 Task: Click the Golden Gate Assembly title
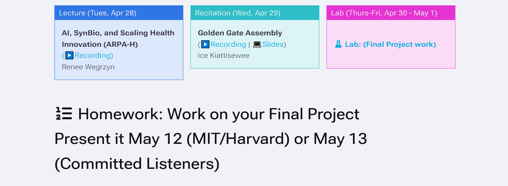pyautogui.click(x=240, y=33)
